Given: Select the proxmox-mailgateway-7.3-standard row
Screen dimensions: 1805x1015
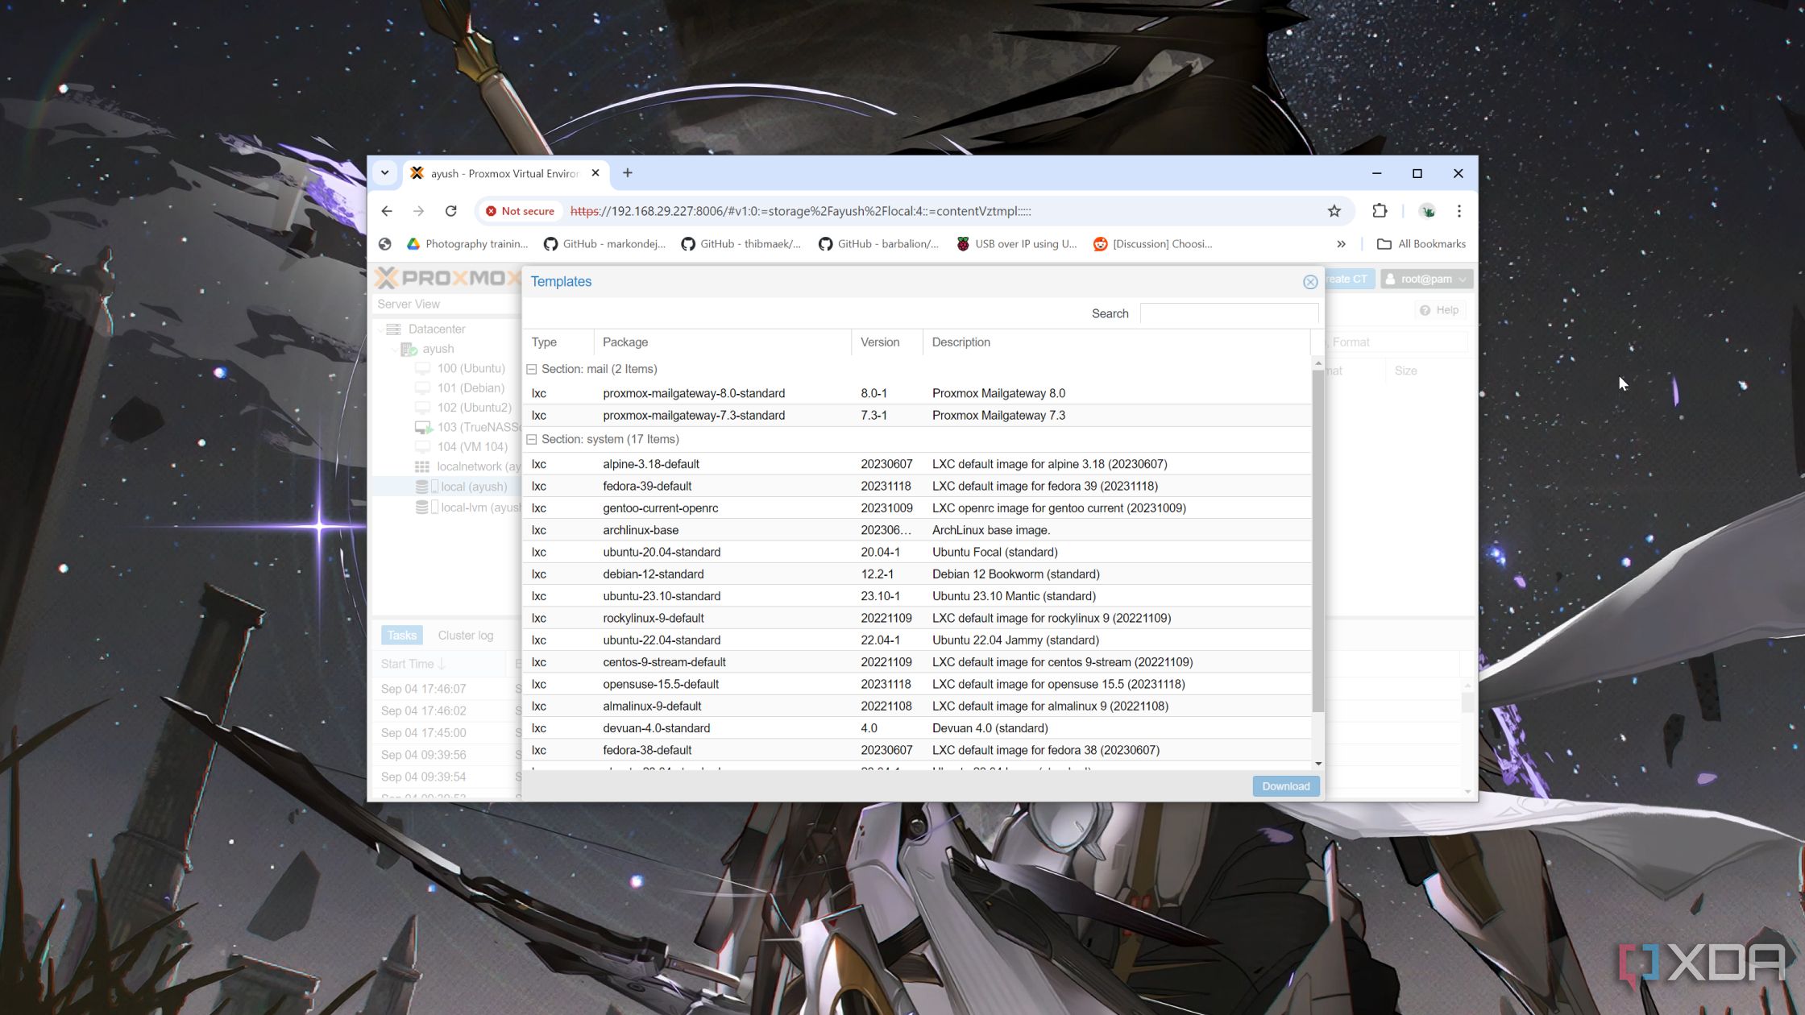Looking at the screenshot, I should 917,415.
